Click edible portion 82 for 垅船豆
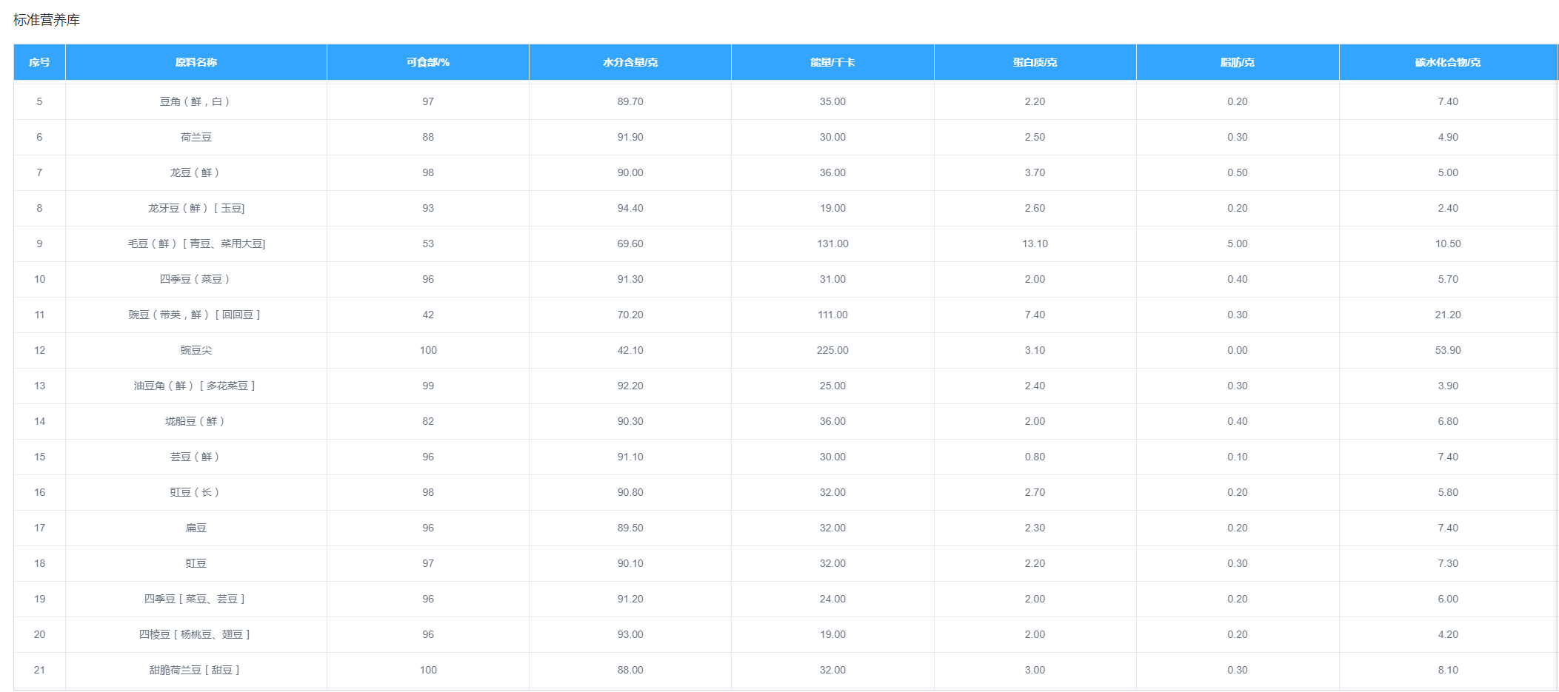 click(428, 421)
